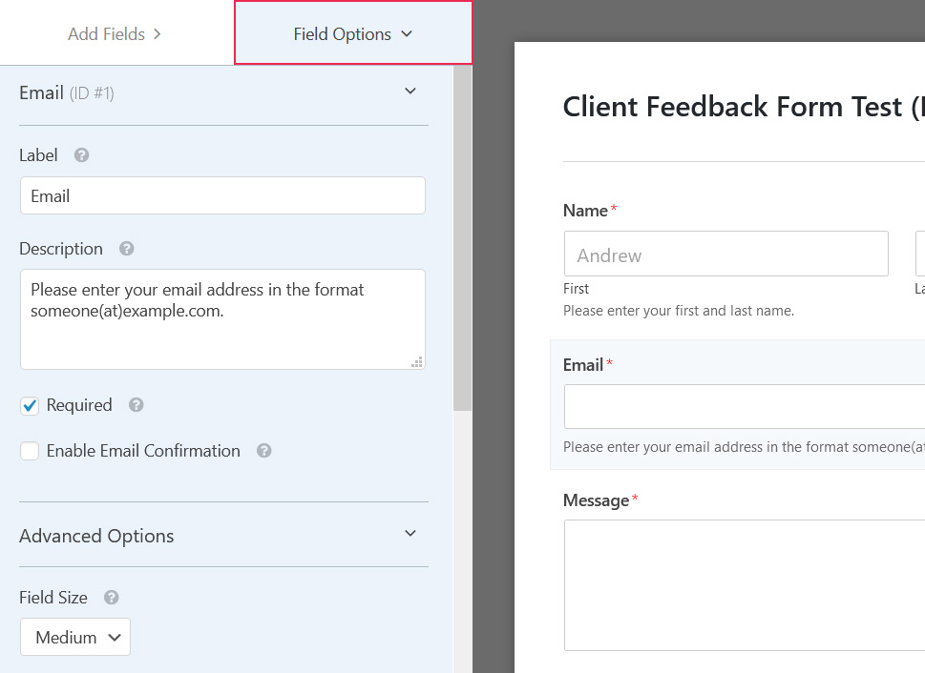
Task: Tick the Enable Email Confirmation checkbox
Action: tap(30, 451)
